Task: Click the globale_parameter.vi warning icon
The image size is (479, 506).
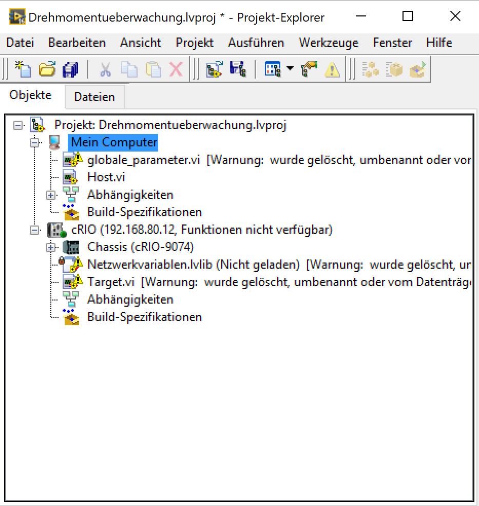Action: [x=72, y=159]
